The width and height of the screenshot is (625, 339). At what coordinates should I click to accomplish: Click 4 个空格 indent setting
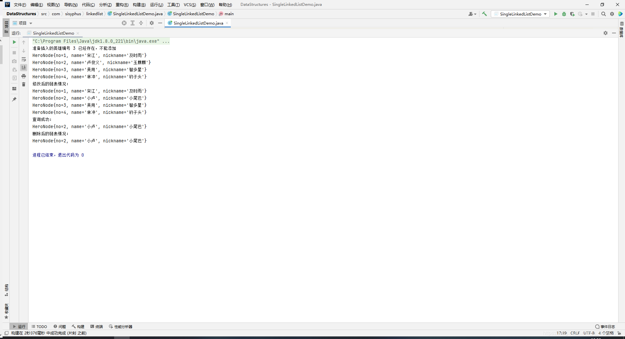[x=606, y=333]
